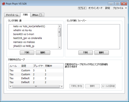Click right arrow of group table scrollbar
The image size is (129, 102).
[62, 86]
